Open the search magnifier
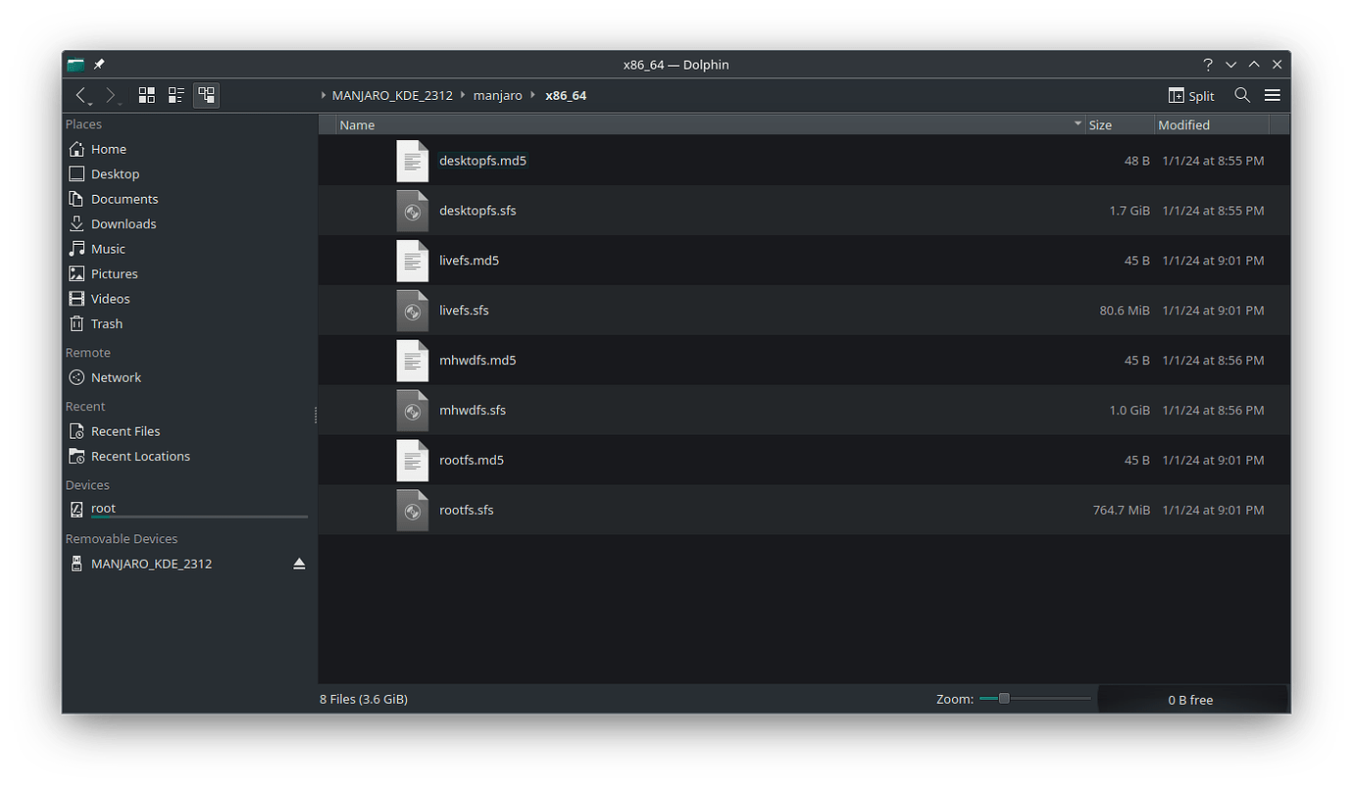 pos(1242,95)
